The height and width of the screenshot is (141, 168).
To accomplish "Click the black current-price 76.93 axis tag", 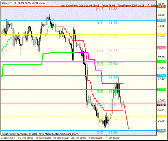I will click(161, 105).
